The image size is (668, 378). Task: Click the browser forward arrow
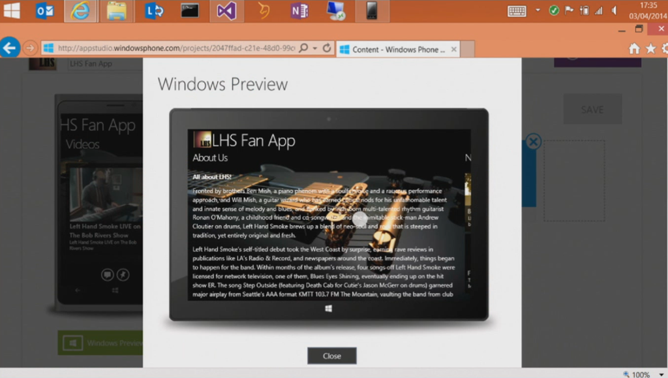tap(30, 48)
